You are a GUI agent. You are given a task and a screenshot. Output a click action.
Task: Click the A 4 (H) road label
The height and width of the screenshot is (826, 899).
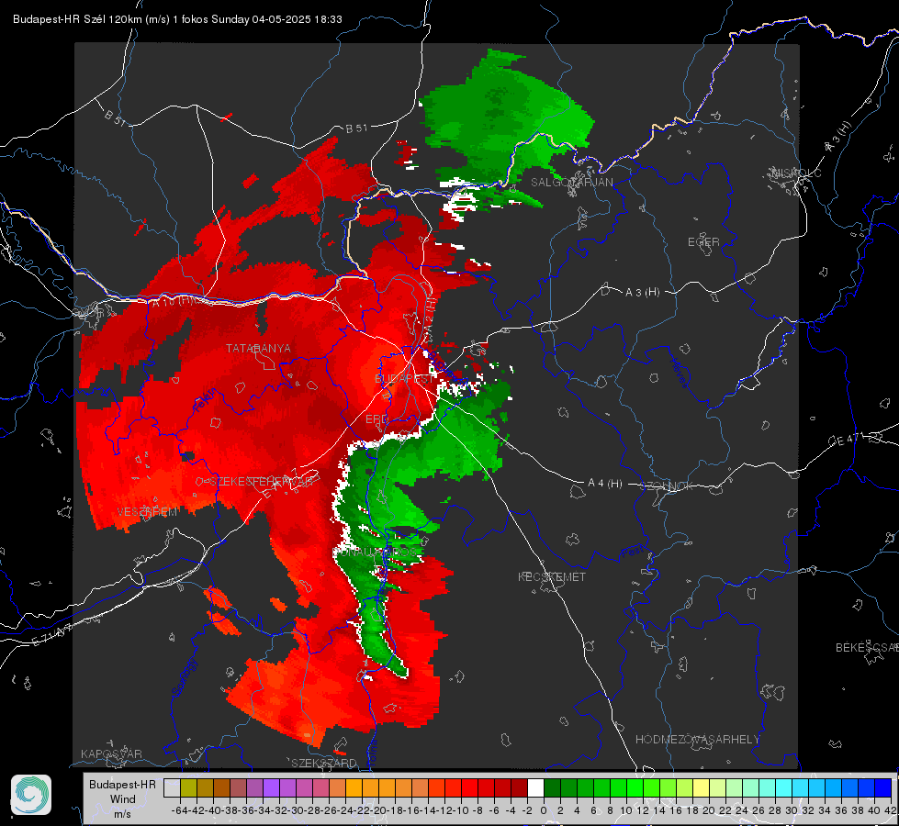605,484
